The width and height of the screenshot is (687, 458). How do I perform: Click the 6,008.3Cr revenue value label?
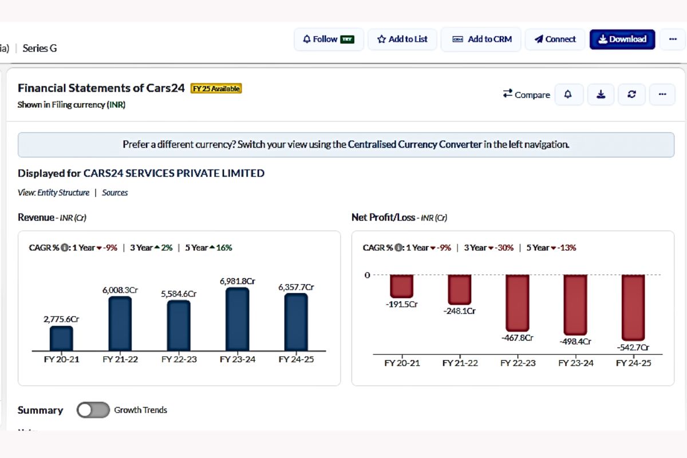point(120,290)
